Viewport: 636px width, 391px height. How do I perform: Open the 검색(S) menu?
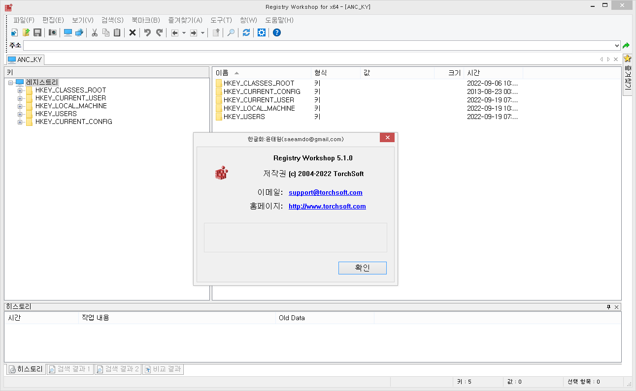click(x=112, y=20)
